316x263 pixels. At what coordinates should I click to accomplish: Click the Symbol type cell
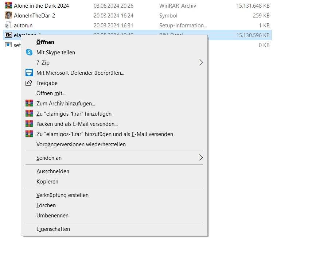point(168,16)
